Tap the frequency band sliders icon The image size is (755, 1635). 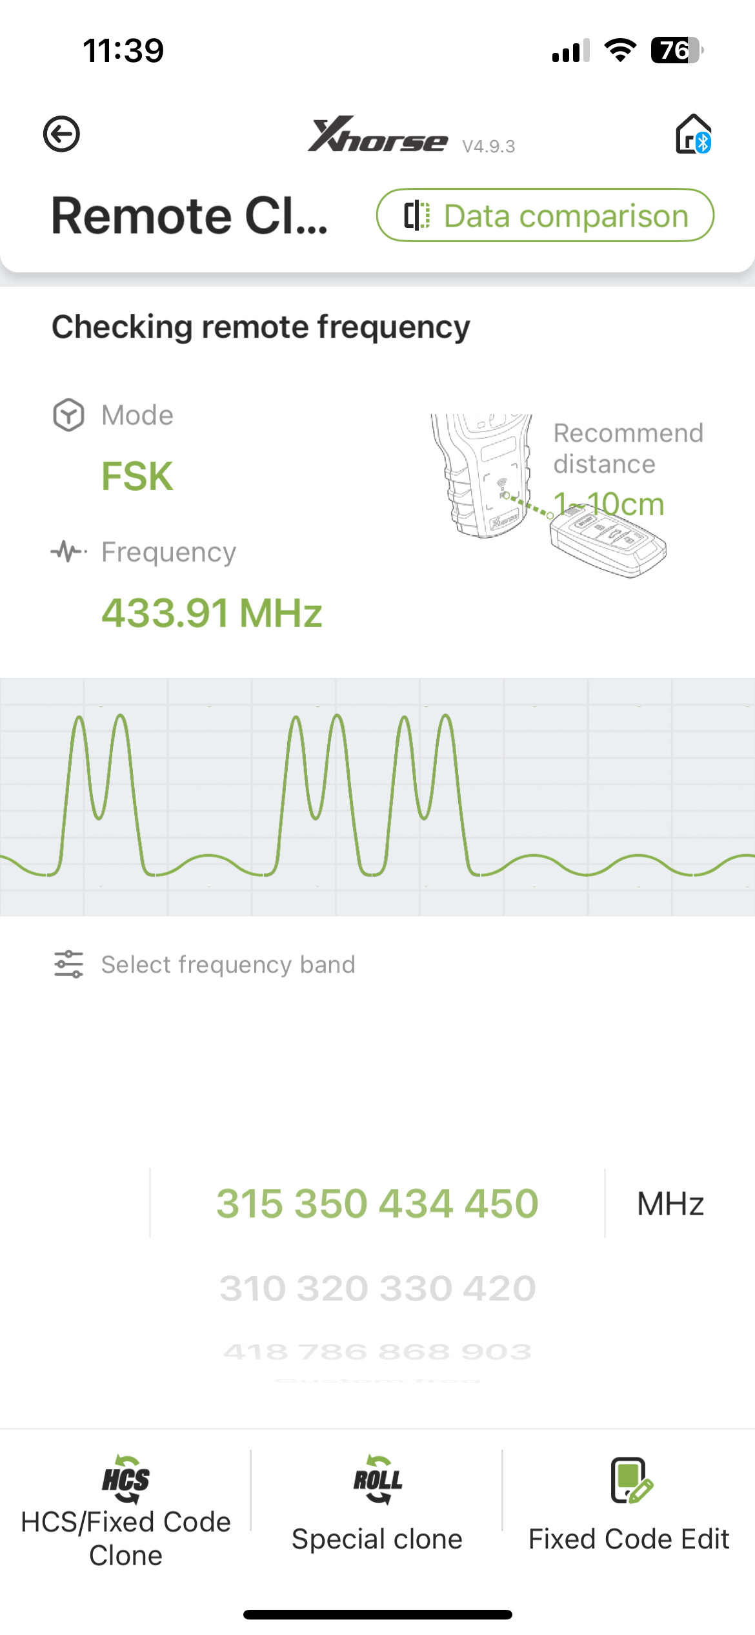[68, 964]
